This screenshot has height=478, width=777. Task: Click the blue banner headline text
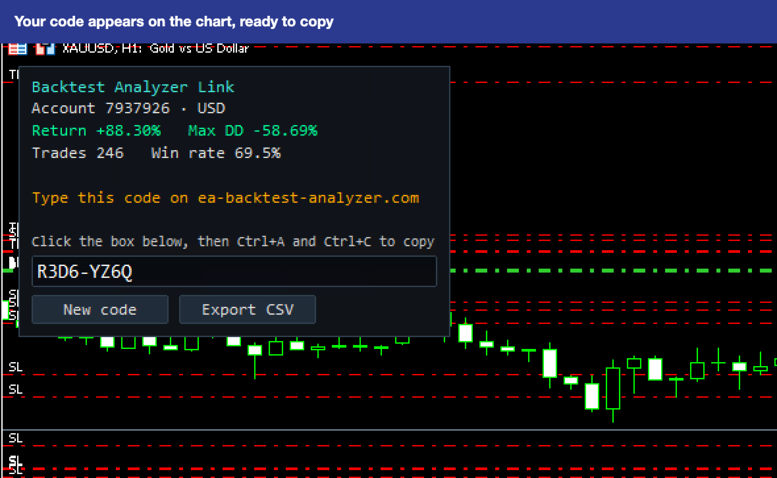pyautogui.click(x=174, y=22)
